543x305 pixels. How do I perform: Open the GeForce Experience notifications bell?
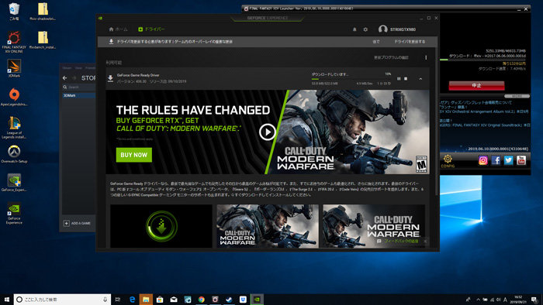(x=355, y=29)
